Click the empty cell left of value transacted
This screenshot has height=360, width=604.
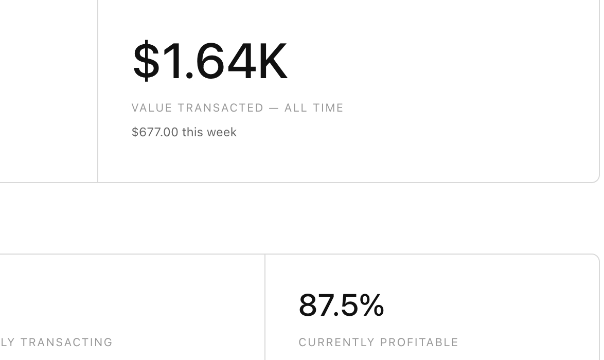click(x=46, y=87)
